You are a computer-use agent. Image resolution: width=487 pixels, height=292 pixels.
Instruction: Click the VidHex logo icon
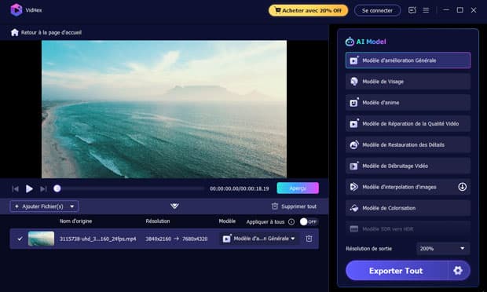click(16, 10)
